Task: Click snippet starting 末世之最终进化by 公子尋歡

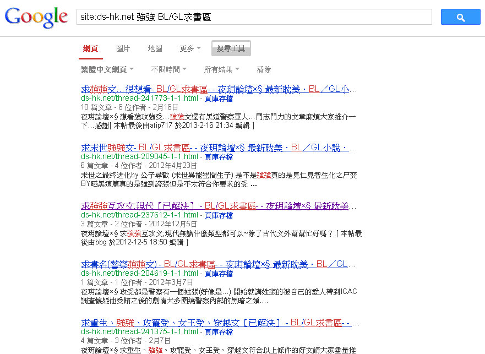Action: (219, 180)
